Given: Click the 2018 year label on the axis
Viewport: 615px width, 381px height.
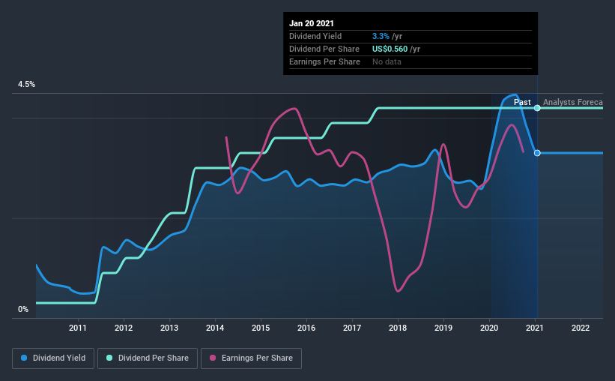Looking at the screenshot, I should click(398, 328).
